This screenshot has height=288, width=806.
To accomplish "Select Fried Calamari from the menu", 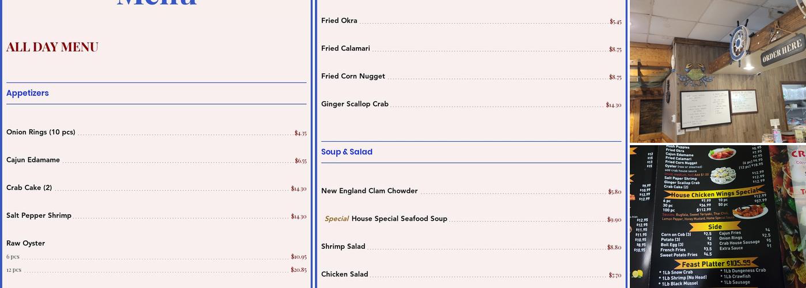I will click(345, 48).
